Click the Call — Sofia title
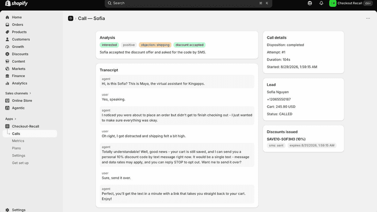Image resolution: width=377 pixels, height=212 pixels. click(92, 18)
